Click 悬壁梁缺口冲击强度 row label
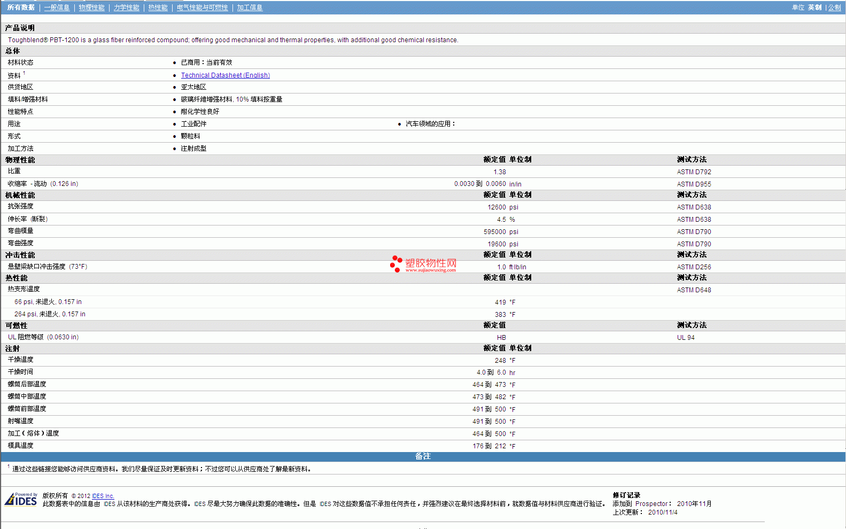The width and height of the screenshot is (846, 529). click(47, 267)
